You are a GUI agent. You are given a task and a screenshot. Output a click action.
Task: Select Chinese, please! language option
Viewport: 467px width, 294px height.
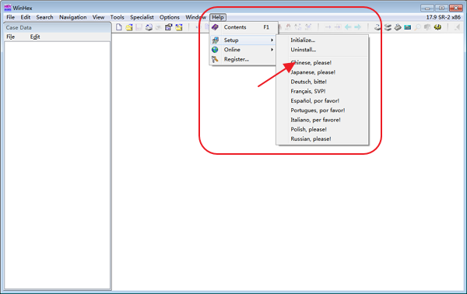click(x=311, y=63)
